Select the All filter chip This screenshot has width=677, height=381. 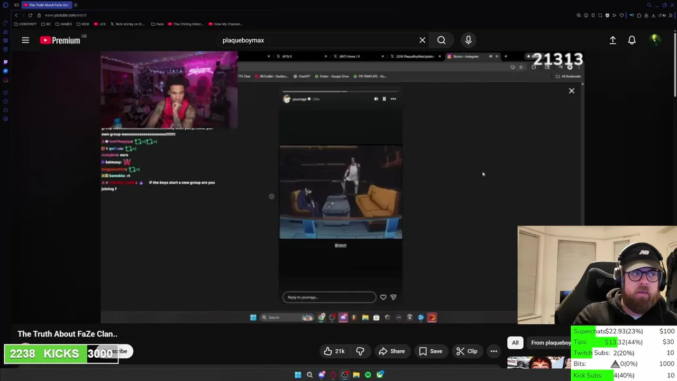coord(515,343)
